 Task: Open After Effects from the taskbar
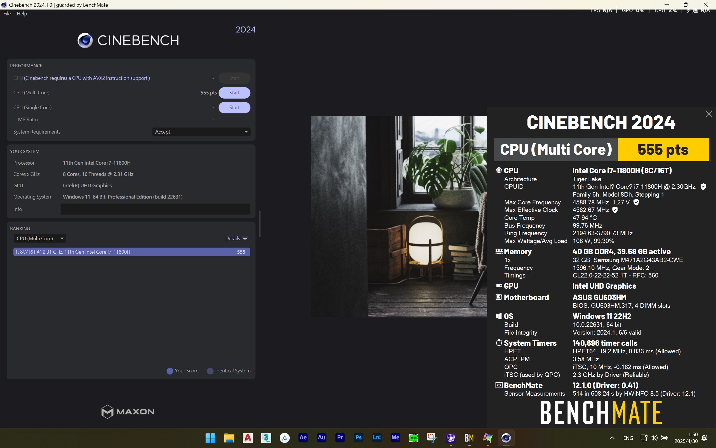click(303, 438)
